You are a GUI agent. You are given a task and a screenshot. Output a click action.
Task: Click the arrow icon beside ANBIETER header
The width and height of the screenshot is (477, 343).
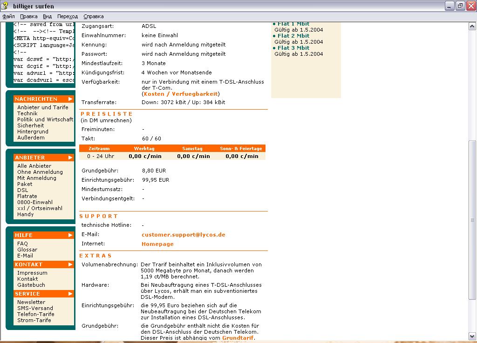point(70,158)
